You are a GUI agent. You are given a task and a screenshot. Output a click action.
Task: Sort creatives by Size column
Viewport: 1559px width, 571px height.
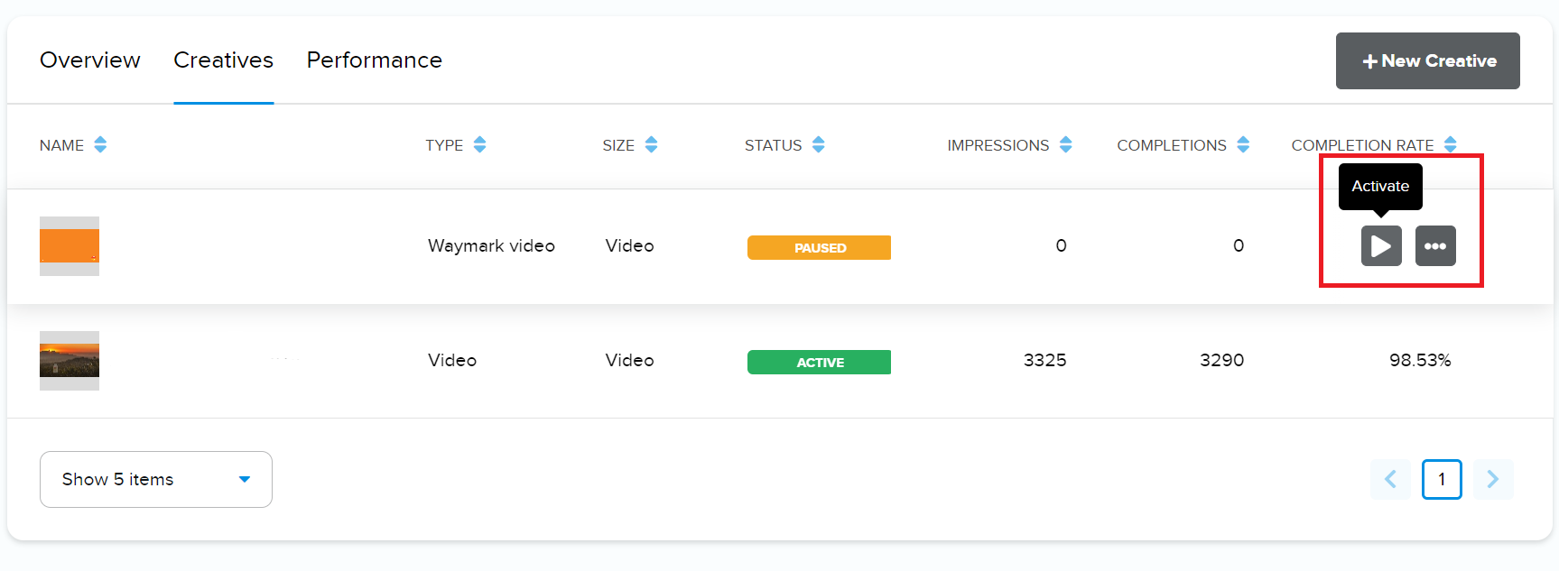click(651, 144)
